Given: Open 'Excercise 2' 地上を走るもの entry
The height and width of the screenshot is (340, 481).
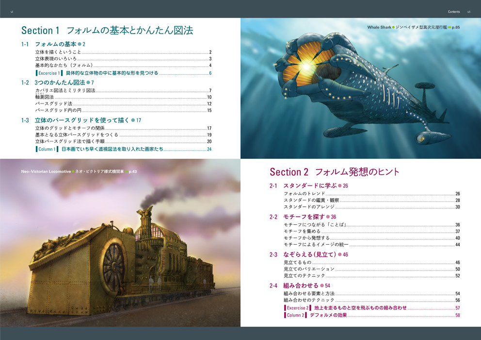Looking at the screenshot, I should [x=372, y=308].
